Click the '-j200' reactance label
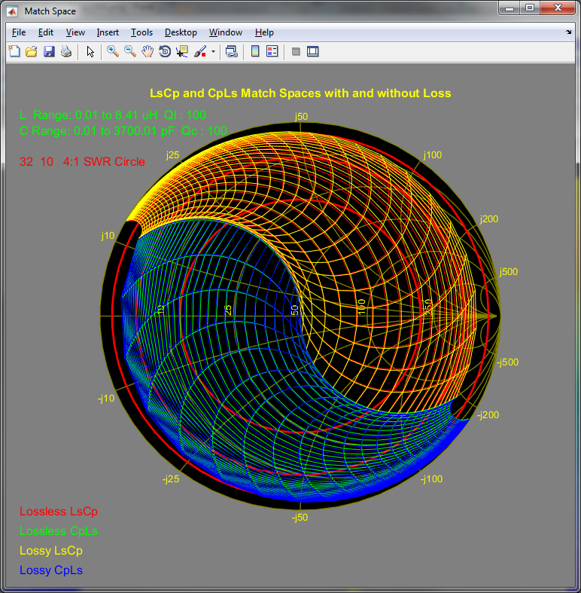The image size is (581, 593). click(x=488, y=415)
